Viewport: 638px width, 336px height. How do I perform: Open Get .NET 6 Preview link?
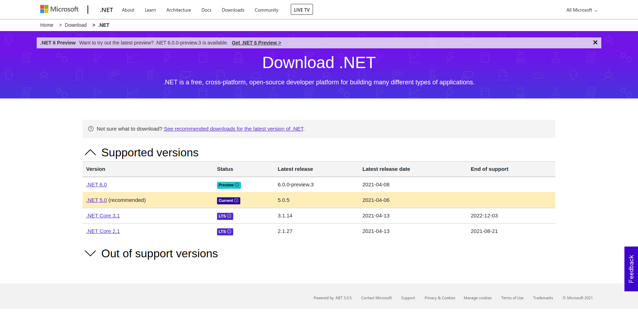[x=256, y=42]
